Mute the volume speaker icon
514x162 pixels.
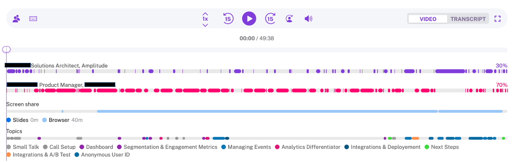308,19
